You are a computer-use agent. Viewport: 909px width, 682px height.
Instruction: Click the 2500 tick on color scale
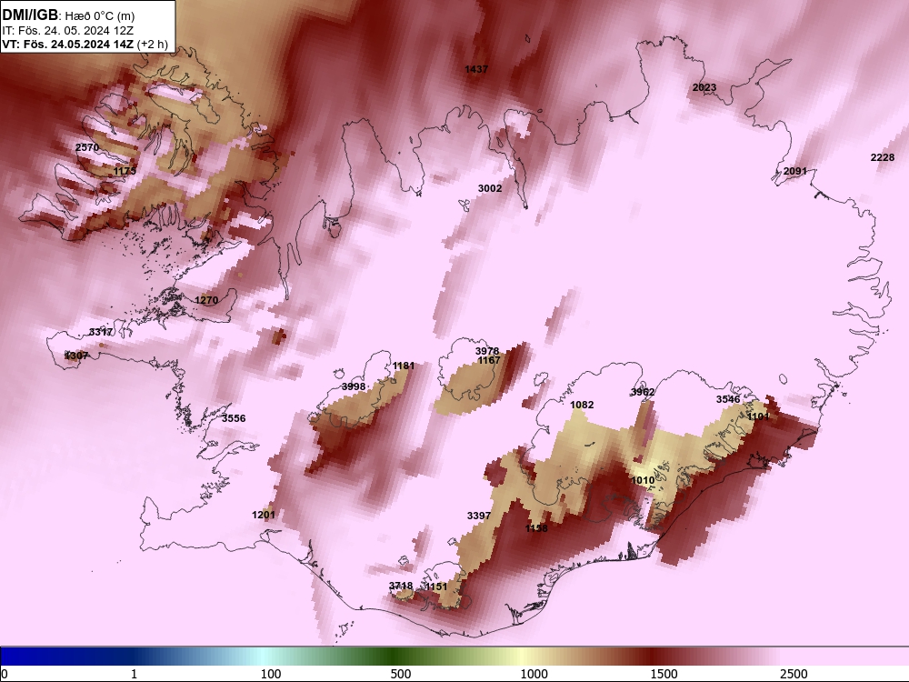(x=794, y=674)
